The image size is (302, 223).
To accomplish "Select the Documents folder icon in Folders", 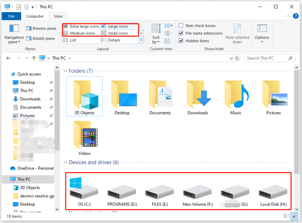I will (x=160, y=96).
